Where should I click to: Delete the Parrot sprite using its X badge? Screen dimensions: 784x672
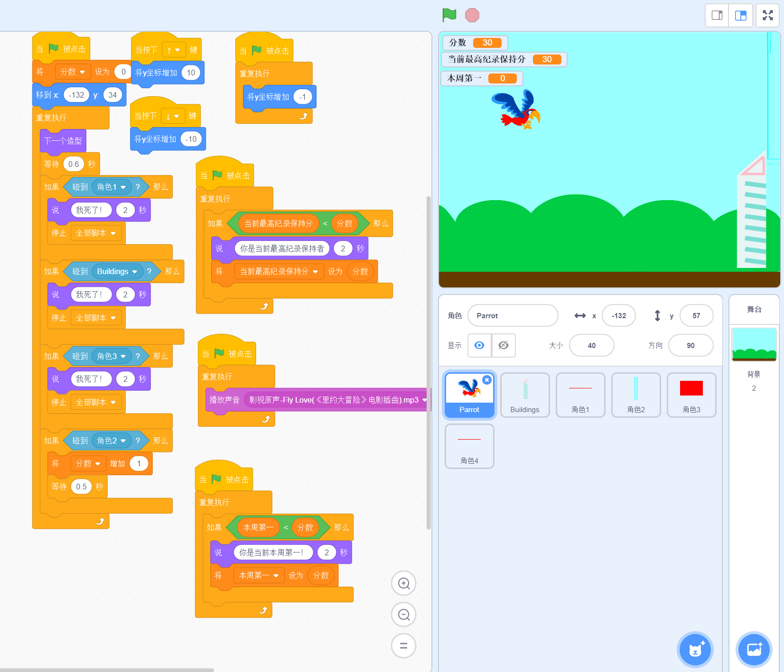click(x=486, y=380)
